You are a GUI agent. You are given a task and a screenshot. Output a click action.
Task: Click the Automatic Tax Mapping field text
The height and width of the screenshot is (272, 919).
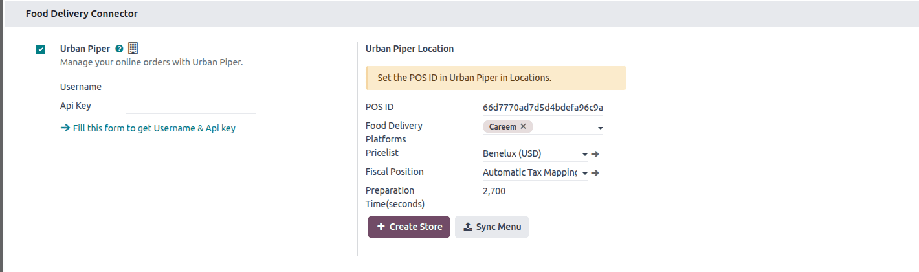click(530, 173)
